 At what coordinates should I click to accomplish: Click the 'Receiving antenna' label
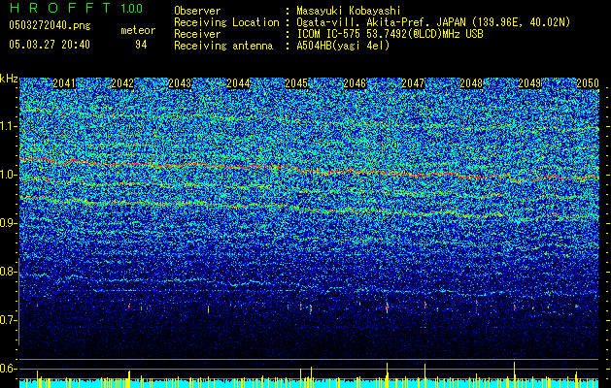click(223, 46)
